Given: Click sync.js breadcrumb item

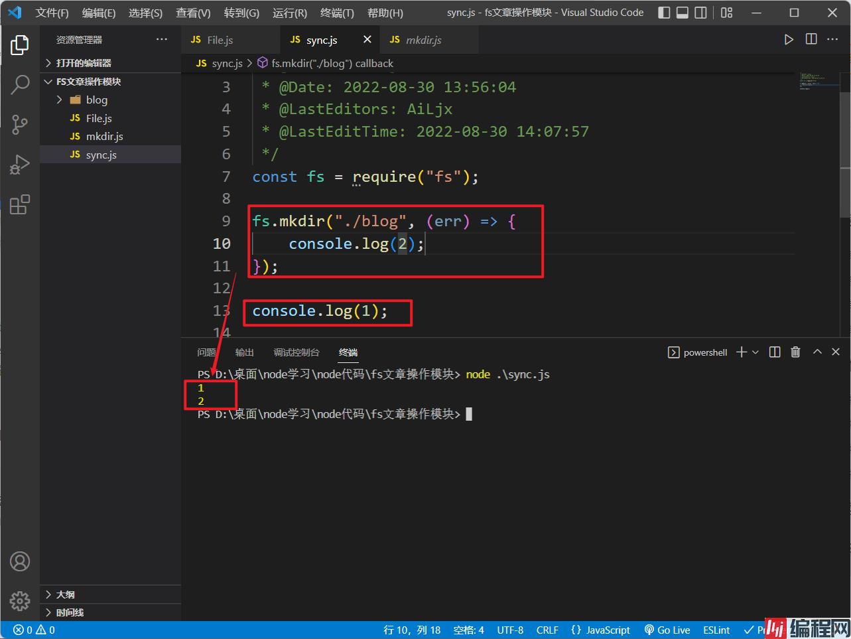Looking at the screenshot, I should [x=220, y=63].
